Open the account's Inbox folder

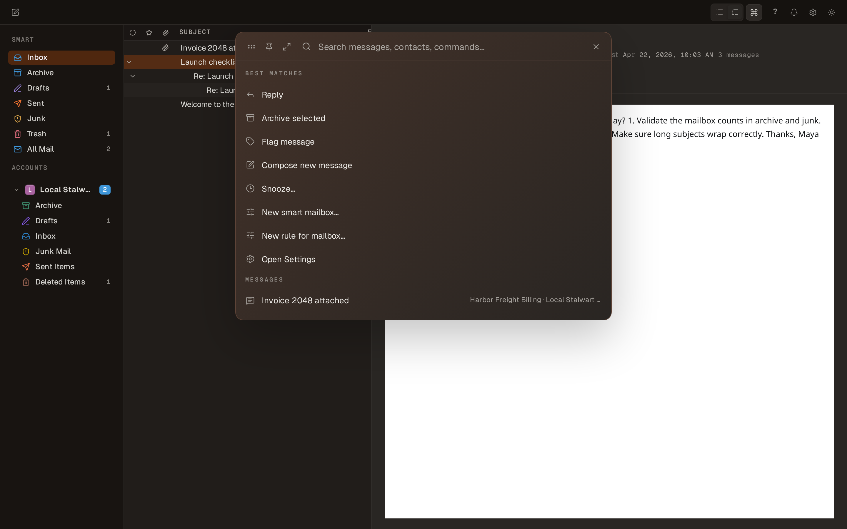(x=66, y=236)
